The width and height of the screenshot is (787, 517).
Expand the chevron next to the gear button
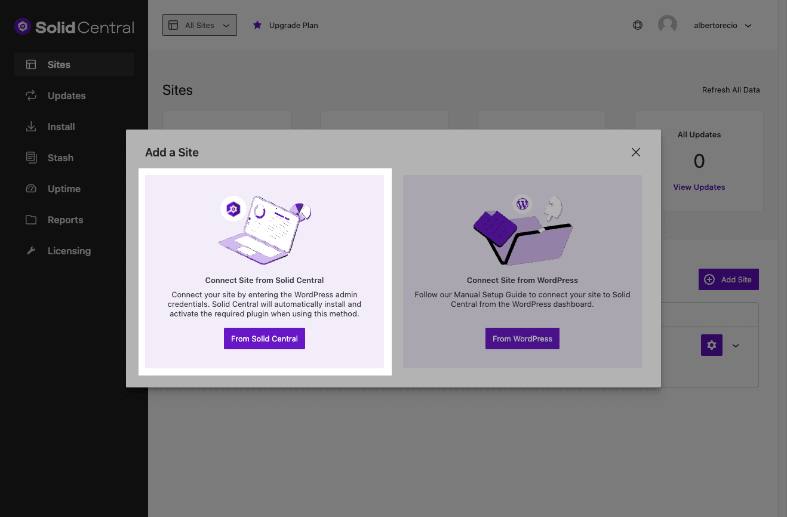pyautogui.click(x=736, y=345)
